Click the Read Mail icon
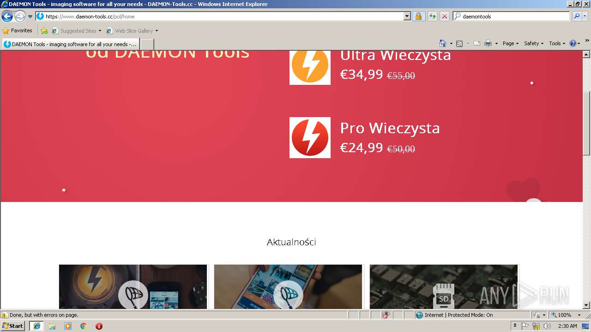Screen dimensions: 591x332 coord(477,43)
